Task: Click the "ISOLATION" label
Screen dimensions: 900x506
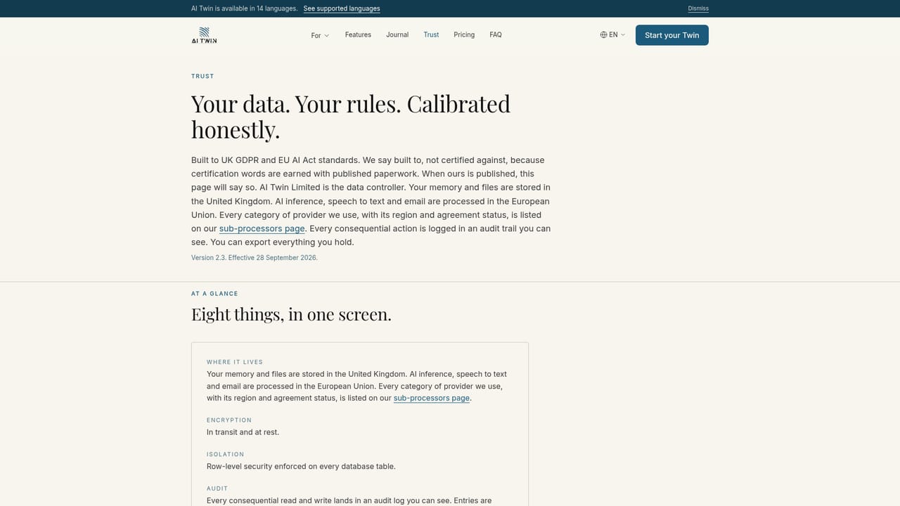Action: [x=226, y=455]
